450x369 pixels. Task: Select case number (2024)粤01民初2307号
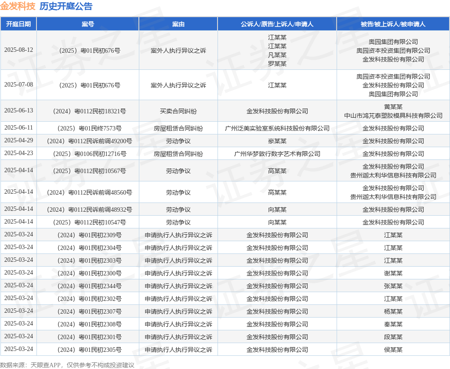tap(90, 311)
